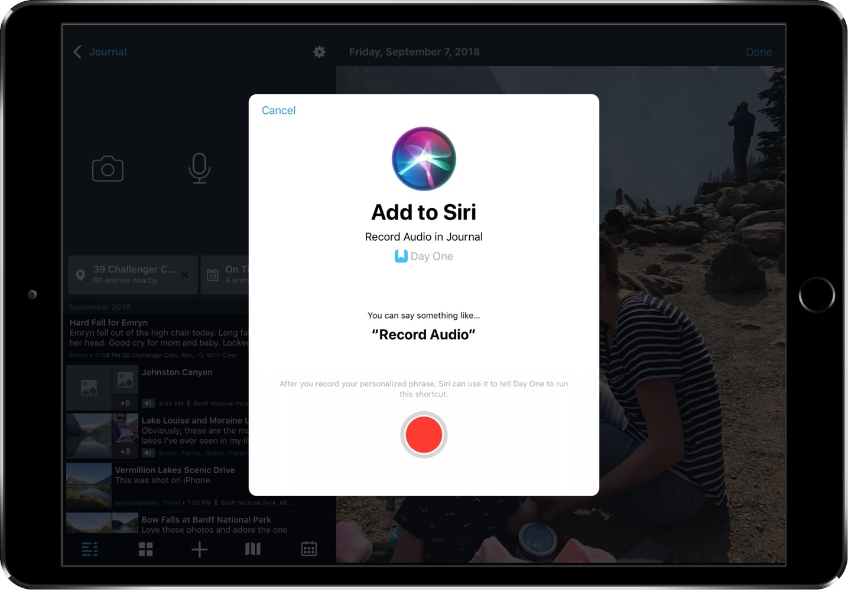Image resolution: width=848 pixels, height=590 pixels.
Task: Tap the Record Audio suggested phrase
Action: (x=424, y=335)
